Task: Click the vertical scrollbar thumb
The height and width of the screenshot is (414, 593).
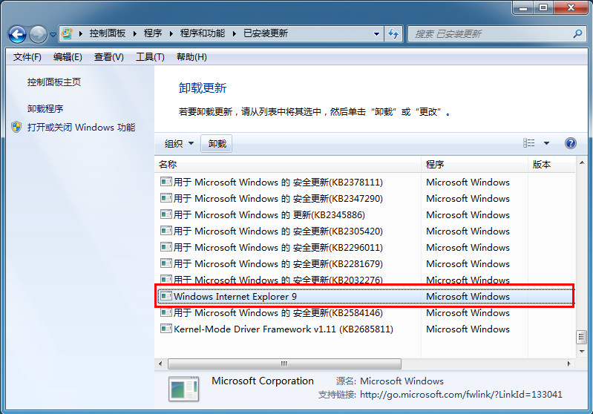Action: tap(582, 338)
